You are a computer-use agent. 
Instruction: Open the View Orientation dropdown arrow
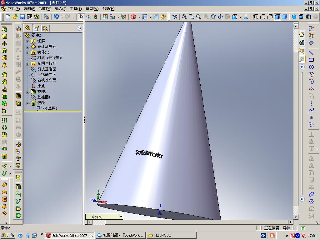pyautogui.click(x=240, y=17)
